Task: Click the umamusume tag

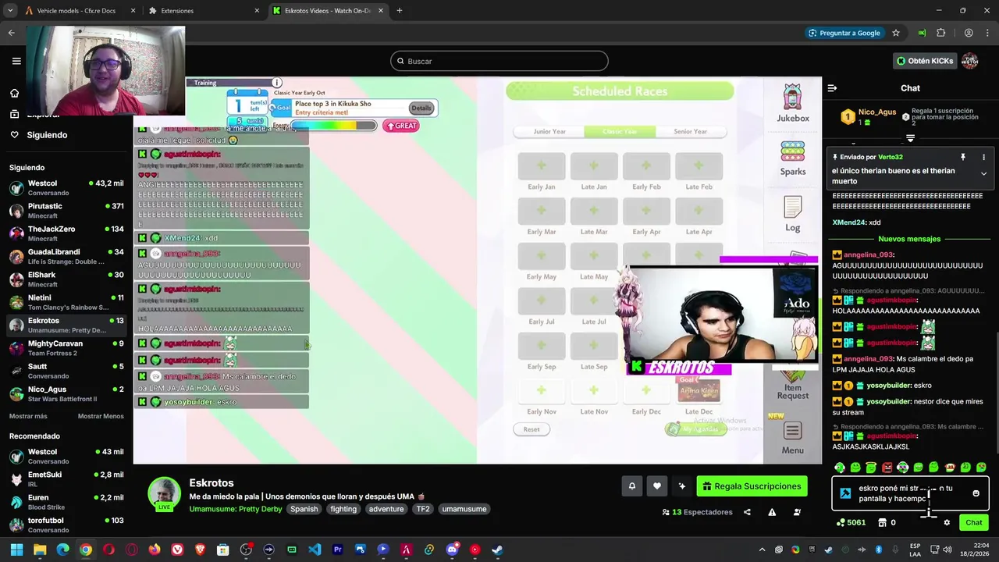Action: [464, 509]
